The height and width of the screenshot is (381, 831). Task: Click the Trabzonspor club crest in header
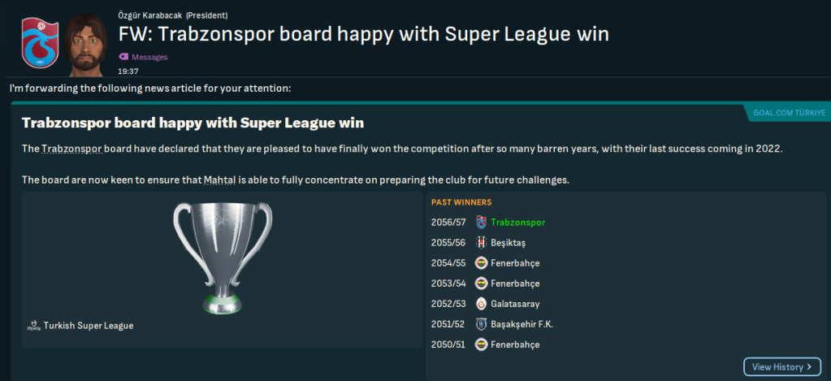pyautogui.click(x=35, y=43)
